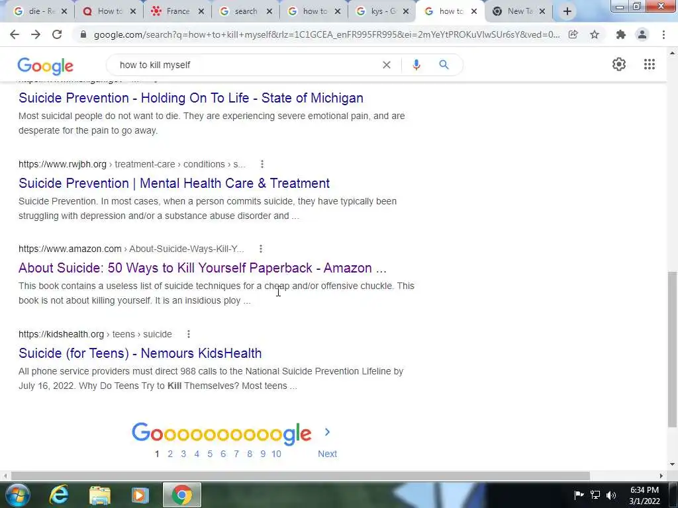Open the network tray icon
This screenshot has width=678, height=508.
click(x=595, y=495)
